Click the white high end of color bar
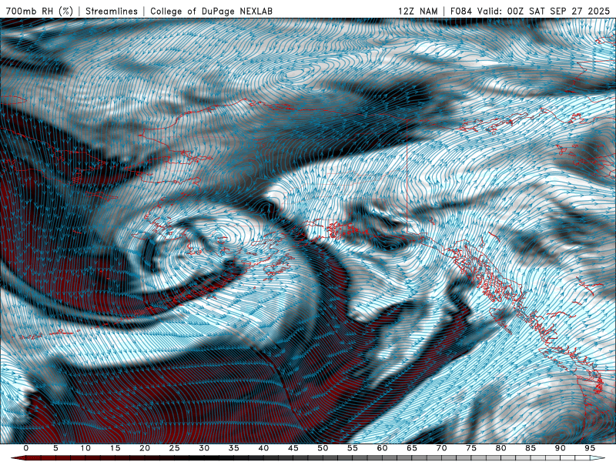The image size is (616, 462). (598, 458)
